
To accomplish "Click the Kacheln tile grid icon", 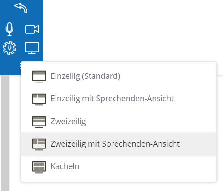I will click(39, 167).
